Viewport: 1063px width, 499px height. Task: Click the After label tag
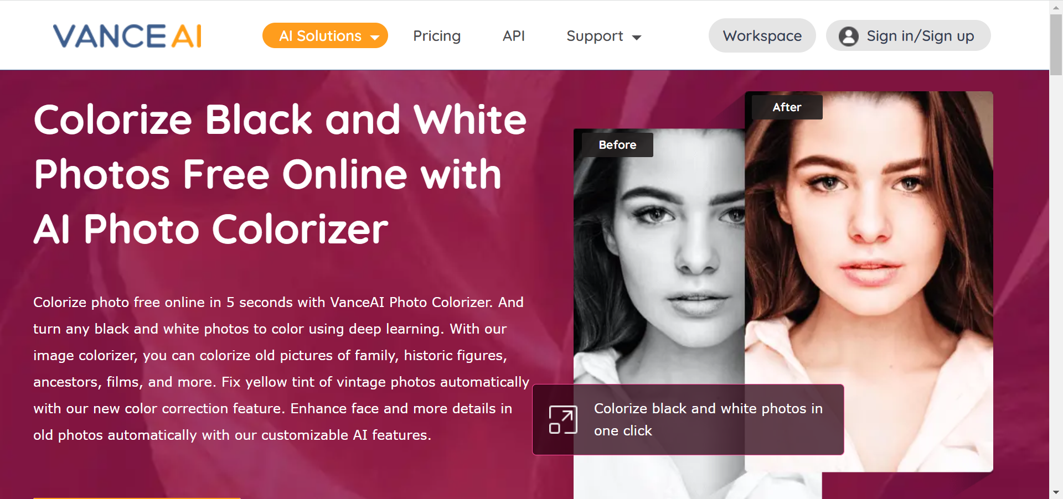[x=787, y=107]
